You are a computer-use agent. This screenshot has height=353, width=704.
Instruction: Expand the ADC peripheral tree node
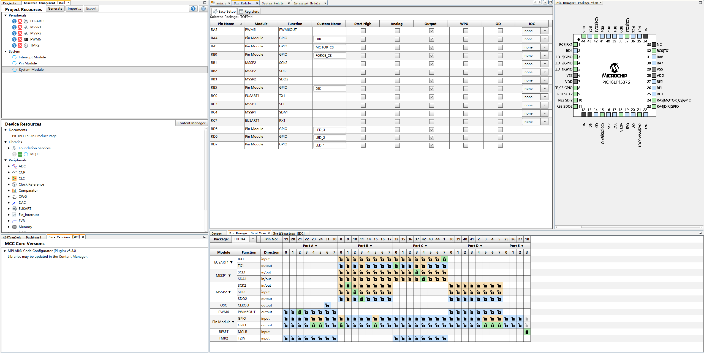point(9,166)
